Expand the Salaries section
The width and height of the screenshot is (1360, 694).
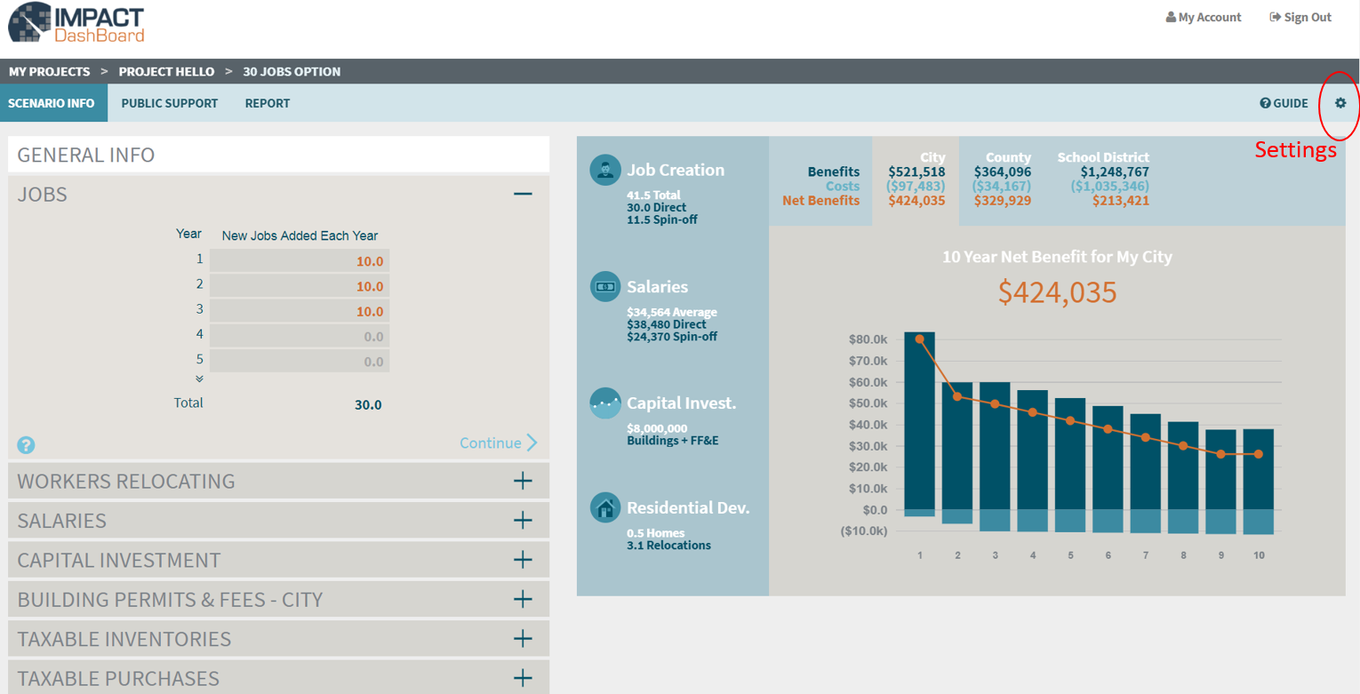523,520
